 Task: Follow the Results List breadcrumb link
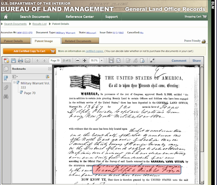pos(39,24)
